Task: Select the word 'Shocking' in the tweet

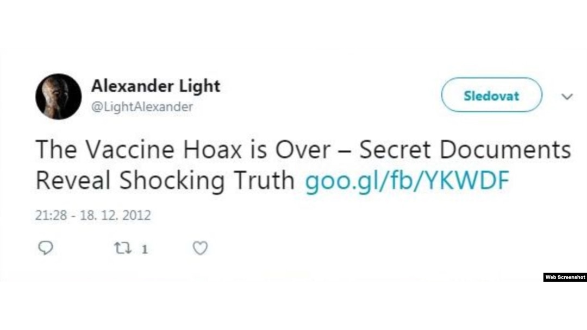Action: [x=172, y=181]
